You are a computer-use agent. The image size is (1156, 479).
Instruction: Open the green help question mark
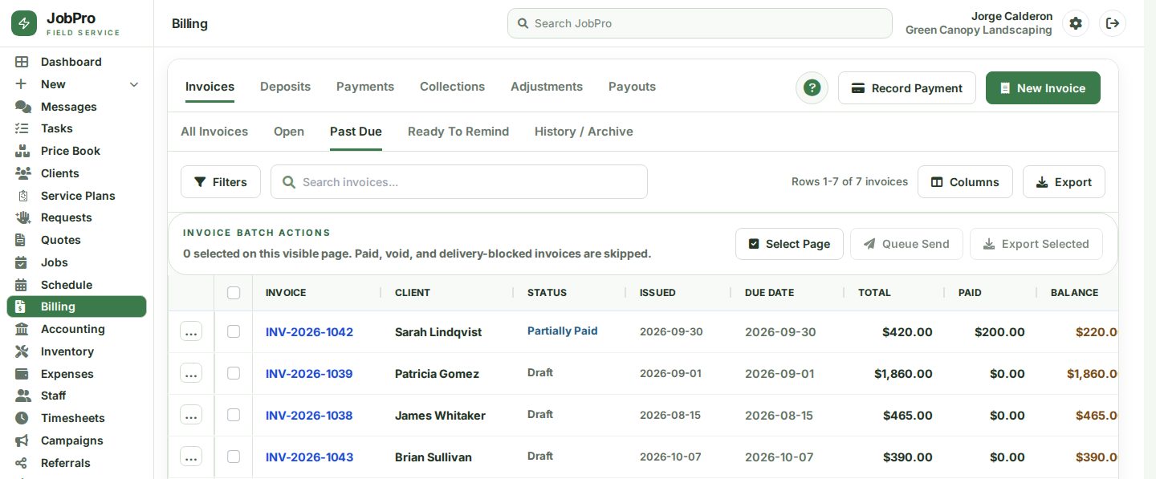pyautogui.click(x=812, y=88)
